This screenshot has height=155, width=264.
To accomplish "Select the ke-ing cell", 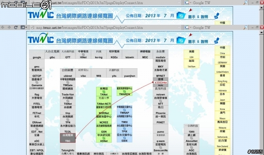I will (99, 54).
